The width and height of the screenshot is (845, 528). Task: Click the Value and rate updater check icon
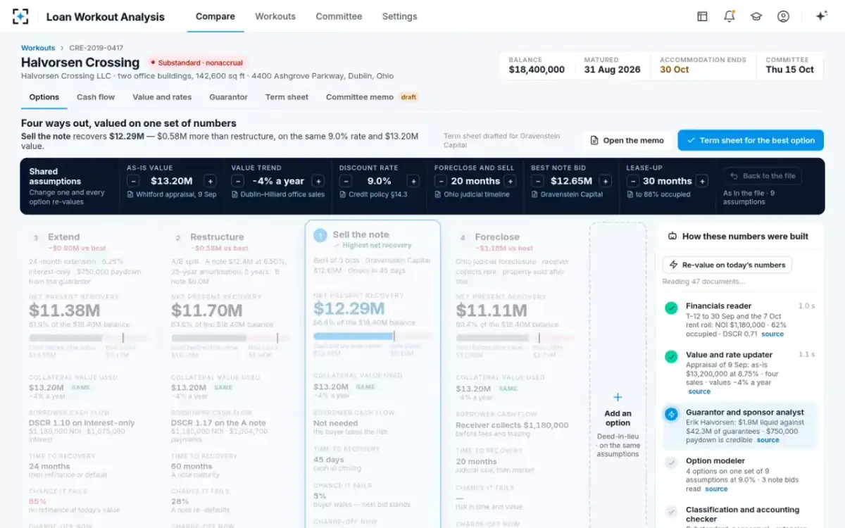pyautogui.click(x=671, y=357)
